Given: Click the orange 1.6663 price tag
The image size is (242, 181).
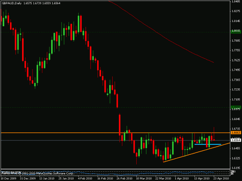Looking at the screenshot, I should point(236,133).
